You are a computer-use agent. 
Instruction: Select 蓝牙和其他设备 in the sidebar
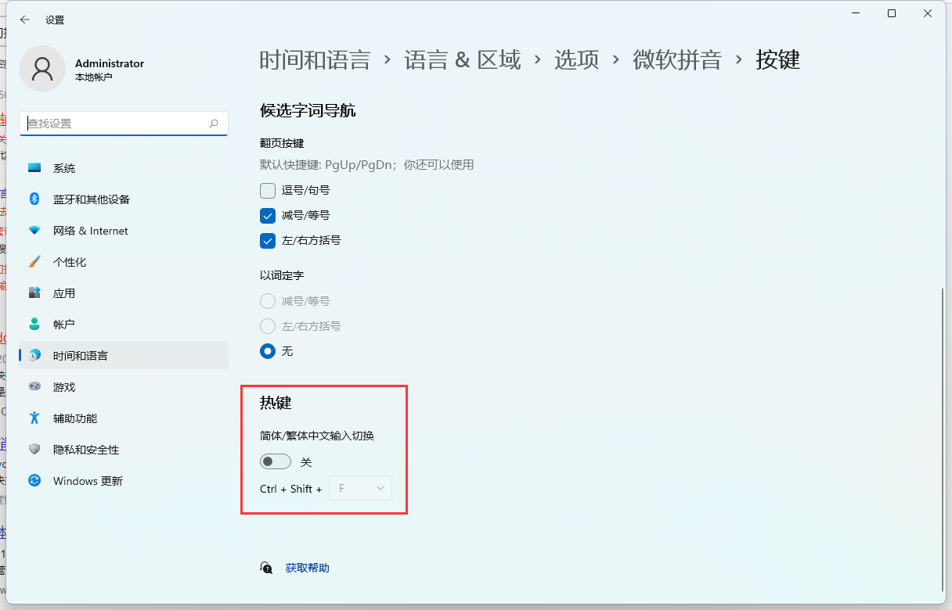click(92, 199)
